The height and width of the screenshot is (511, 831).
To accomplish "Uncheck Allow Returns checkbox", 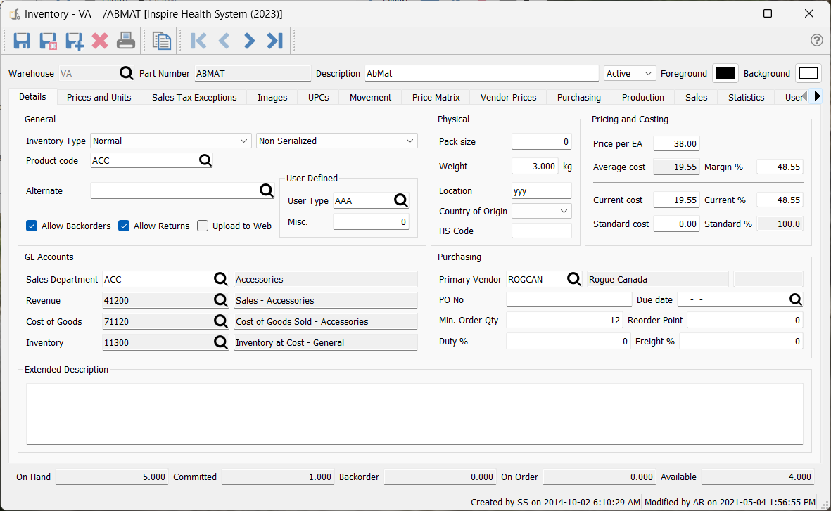I will [123, 226].
